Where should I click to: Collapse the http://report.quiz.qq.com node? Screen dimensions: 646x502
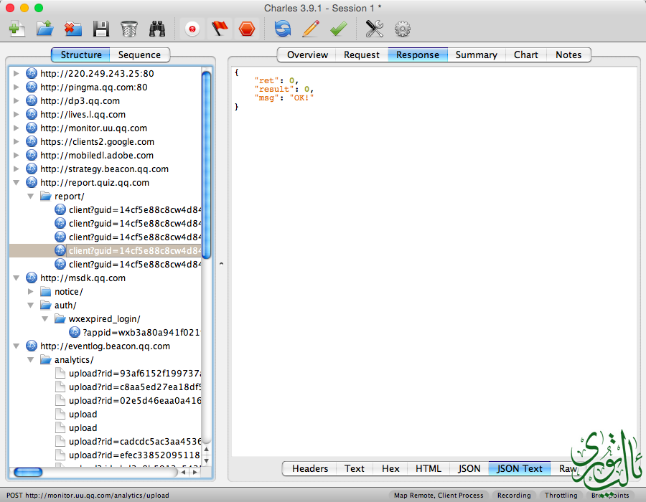[x=16, y=183]
